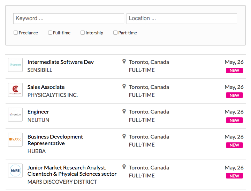Click NEW badge on Sales Associate row
251x191 pixels.
(x=234, y=95)
